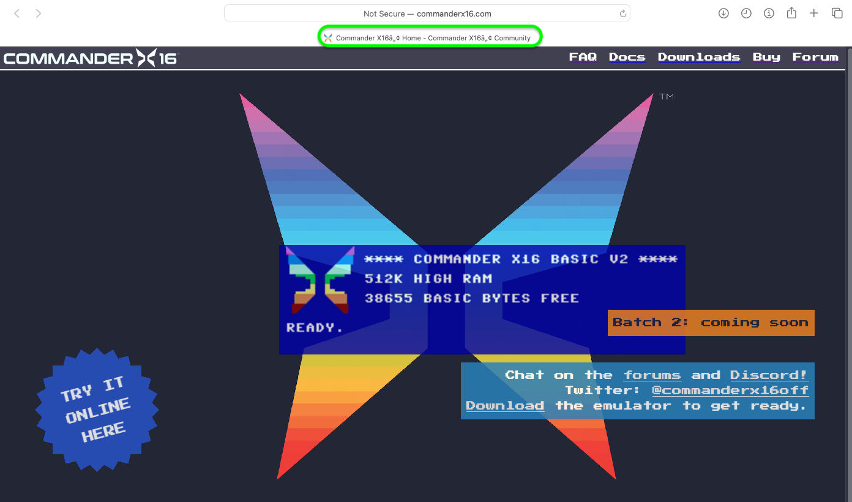852x502 pixels.
Task: Follow the forums link in the chat box
Action: pos(652,375)
